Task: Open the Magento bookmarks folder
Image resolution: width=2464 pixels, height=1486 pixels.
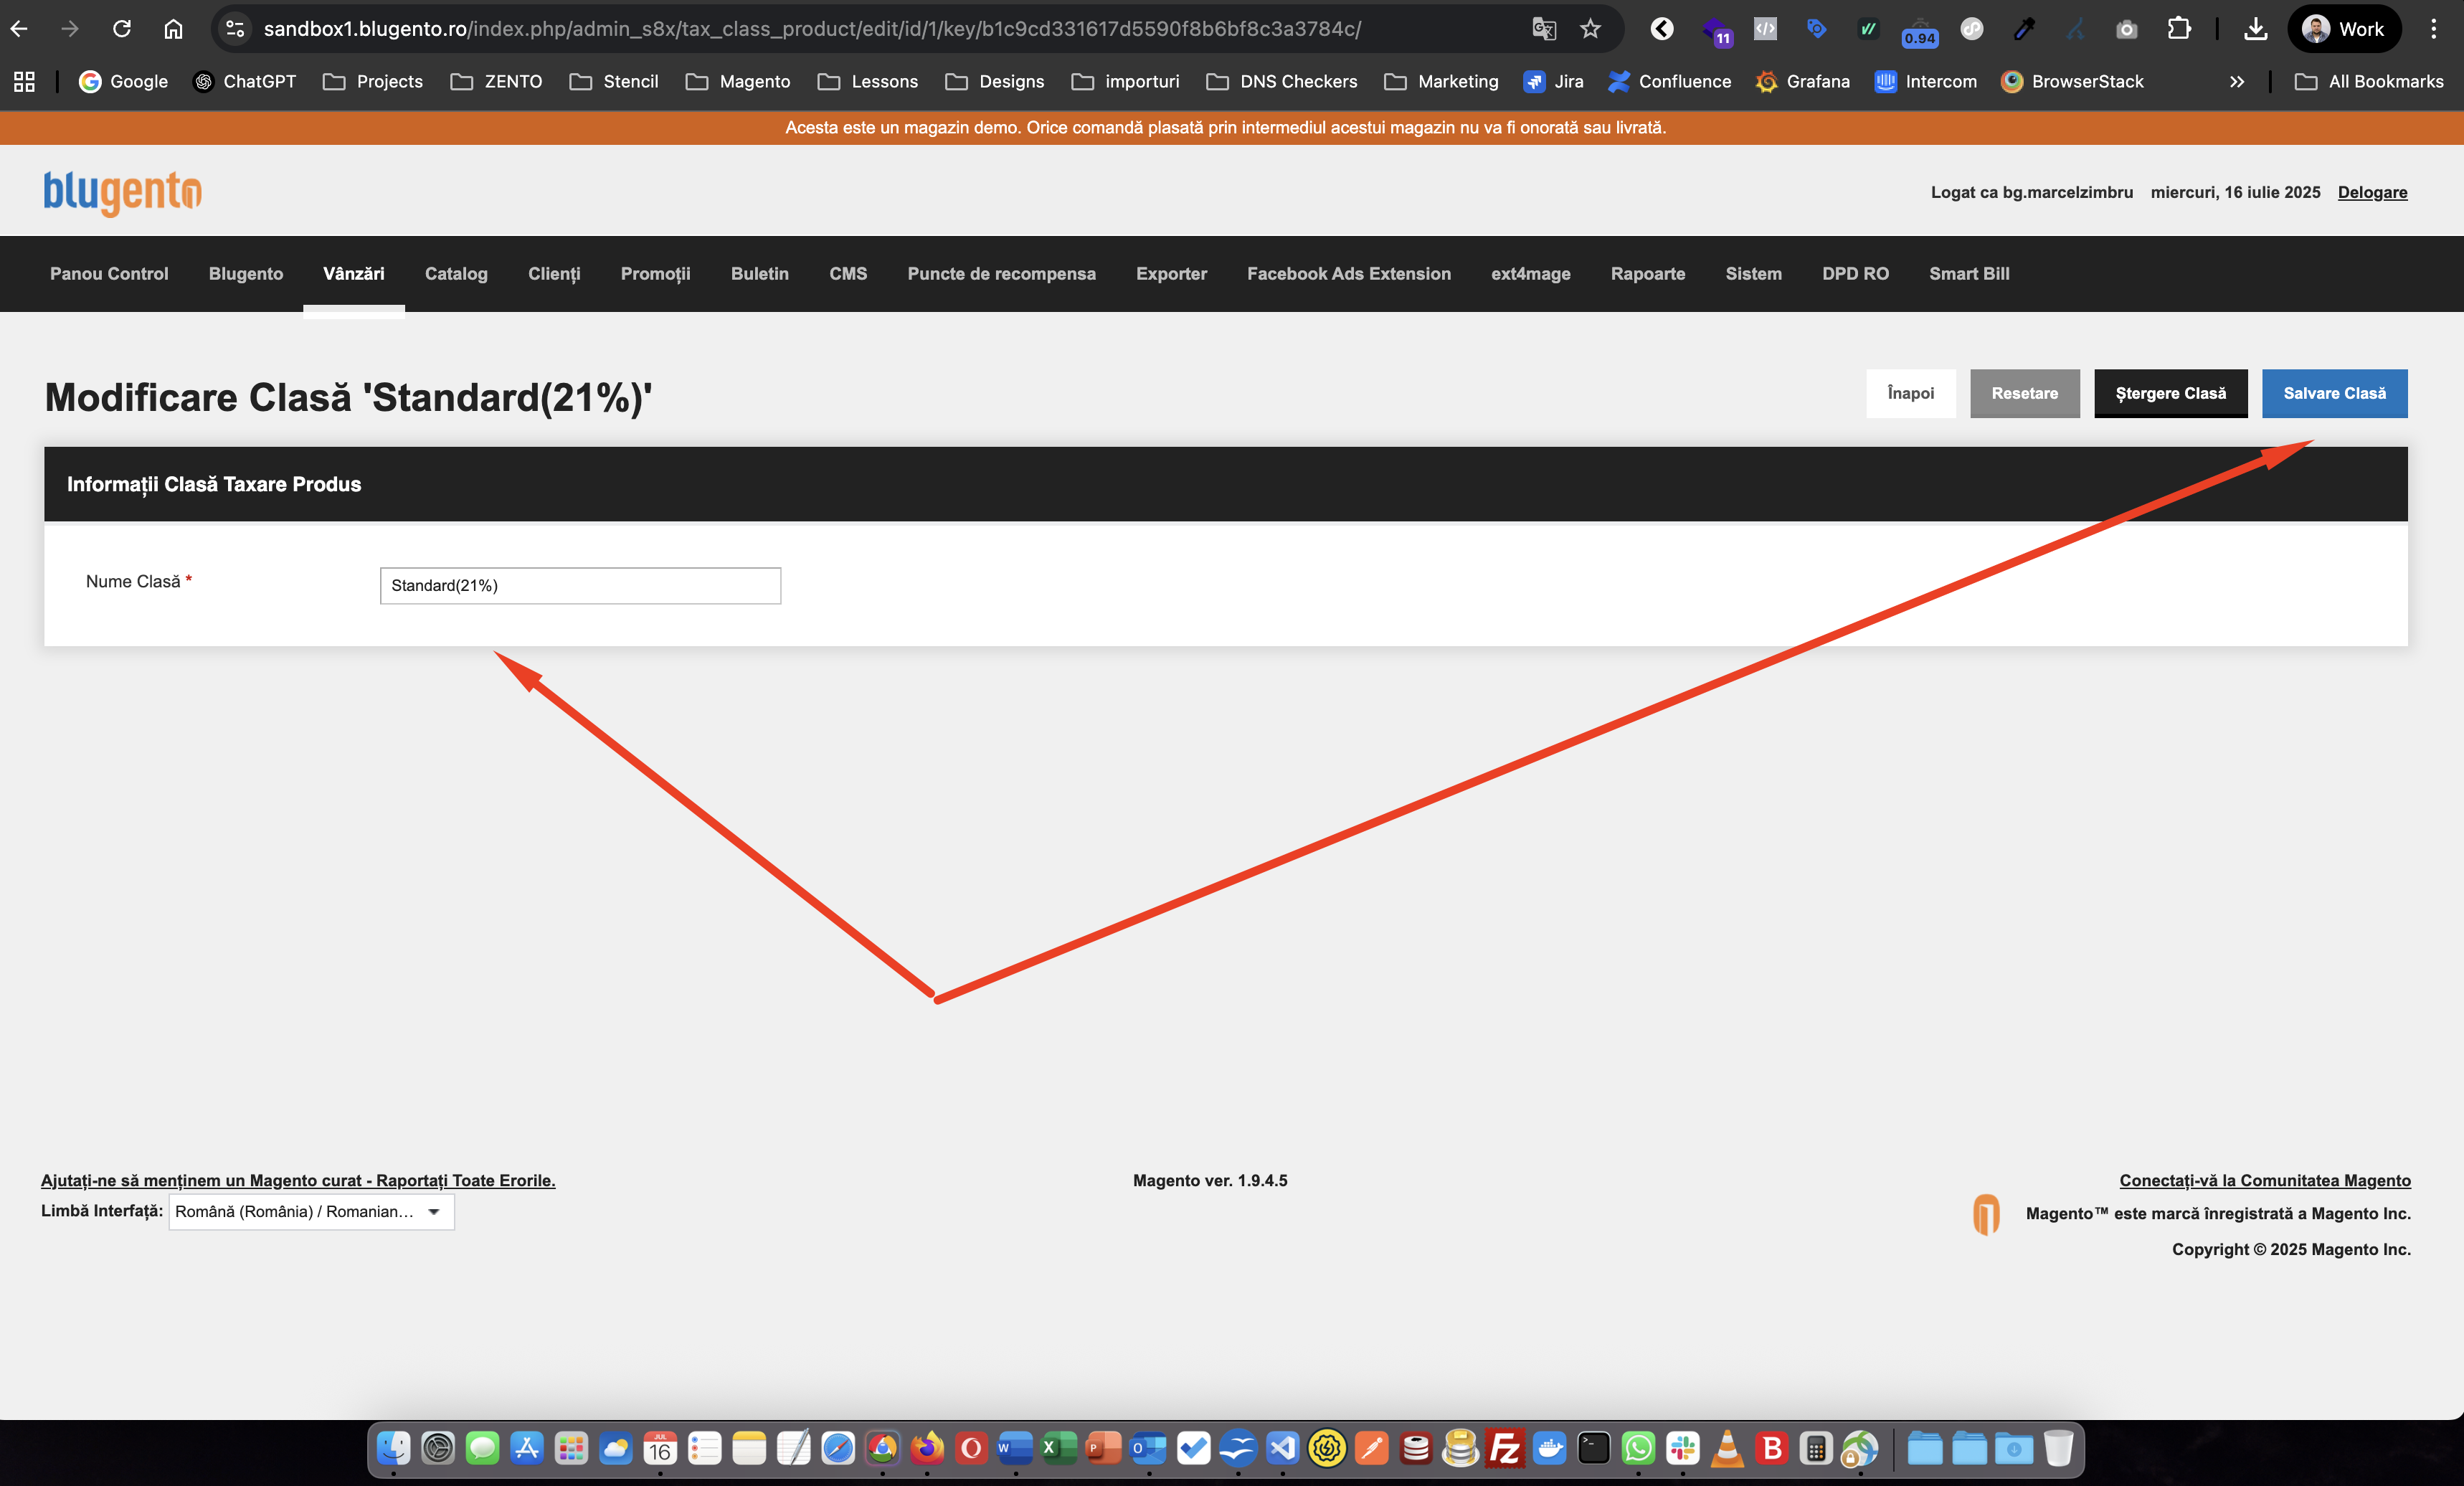Action: (x=738, y=81)
